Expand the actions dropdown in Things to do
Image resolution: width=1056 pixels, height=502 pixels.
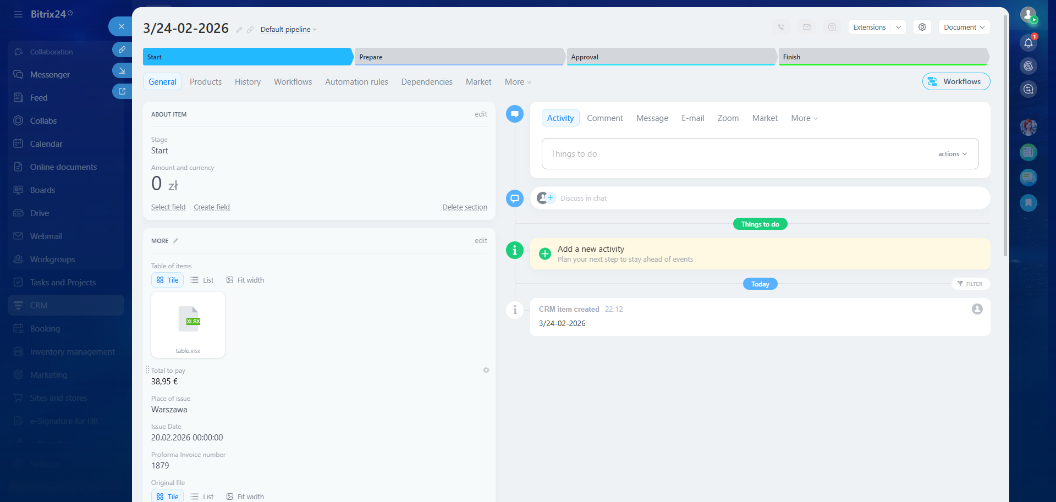coord(953,154)
